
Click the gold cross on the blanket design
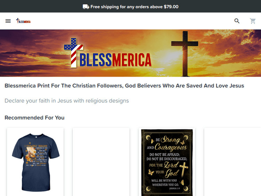point(184,170)
